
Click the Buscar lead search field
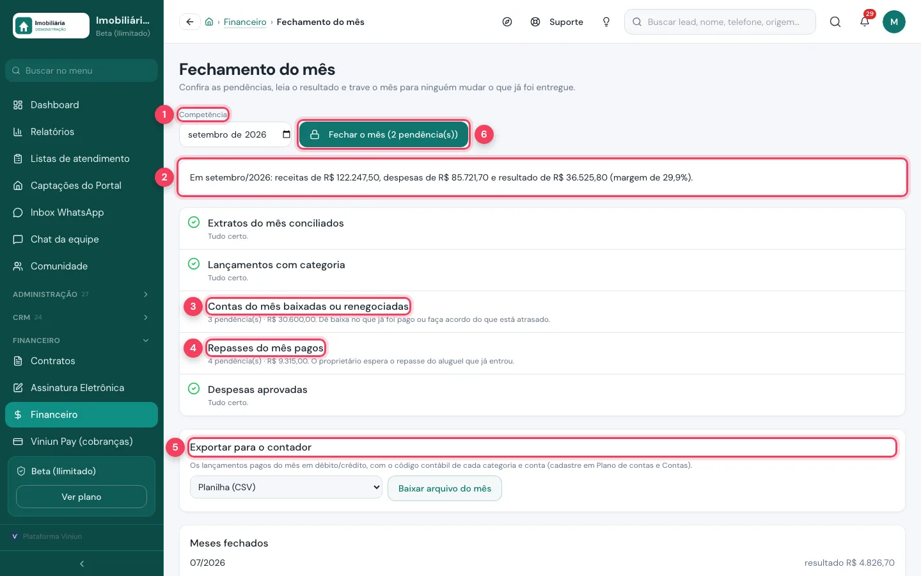tap(720, 22)
